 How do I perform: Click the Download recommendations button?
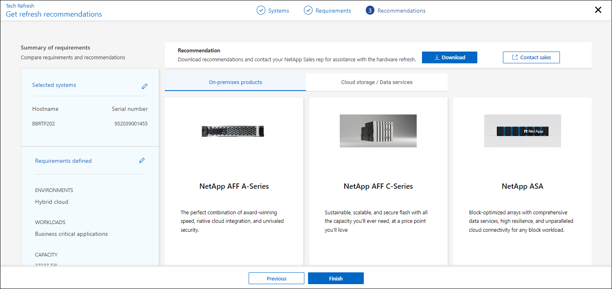pos(449,57)
